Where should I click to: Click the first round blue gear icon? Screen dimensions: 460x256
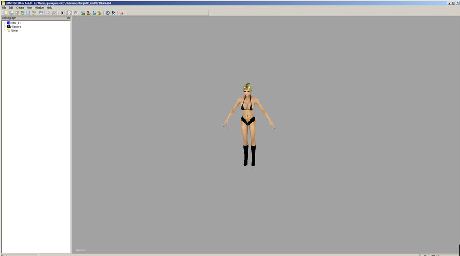[x=108, y=13]
